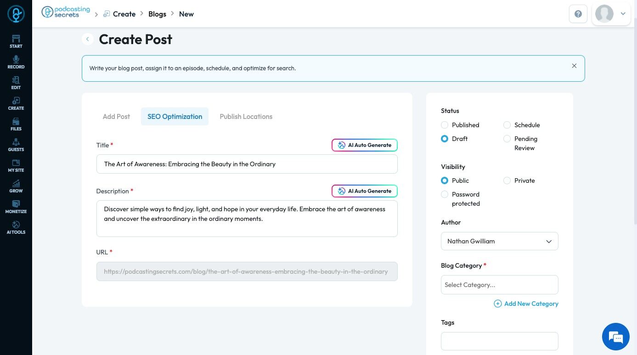Select the Schedule status option
Screen dimensions: 637x355
tap(507, 125)
